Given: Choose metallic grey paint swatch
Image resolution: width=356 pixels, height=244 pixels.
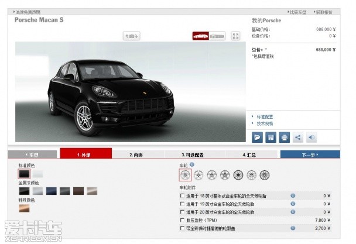Looking at the screenshot, I should [65, 191].
